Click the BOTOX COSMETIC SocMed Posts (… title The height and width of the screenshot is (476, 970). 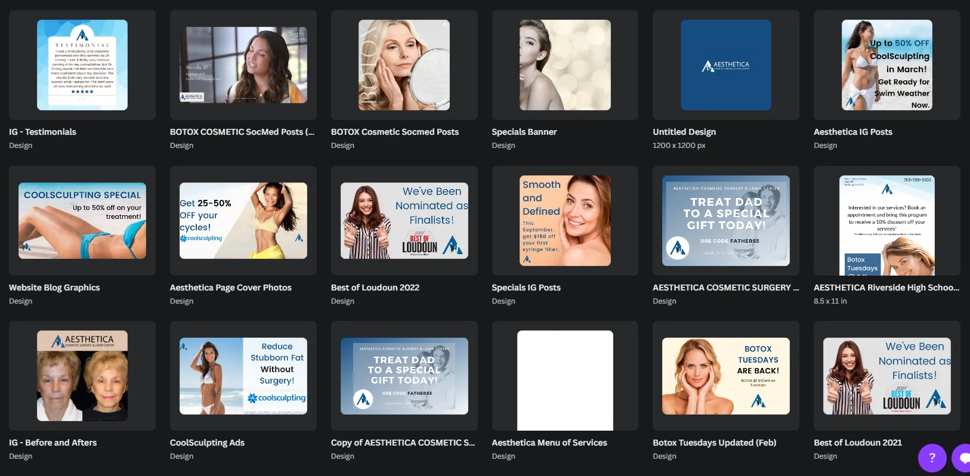(242, 132)
